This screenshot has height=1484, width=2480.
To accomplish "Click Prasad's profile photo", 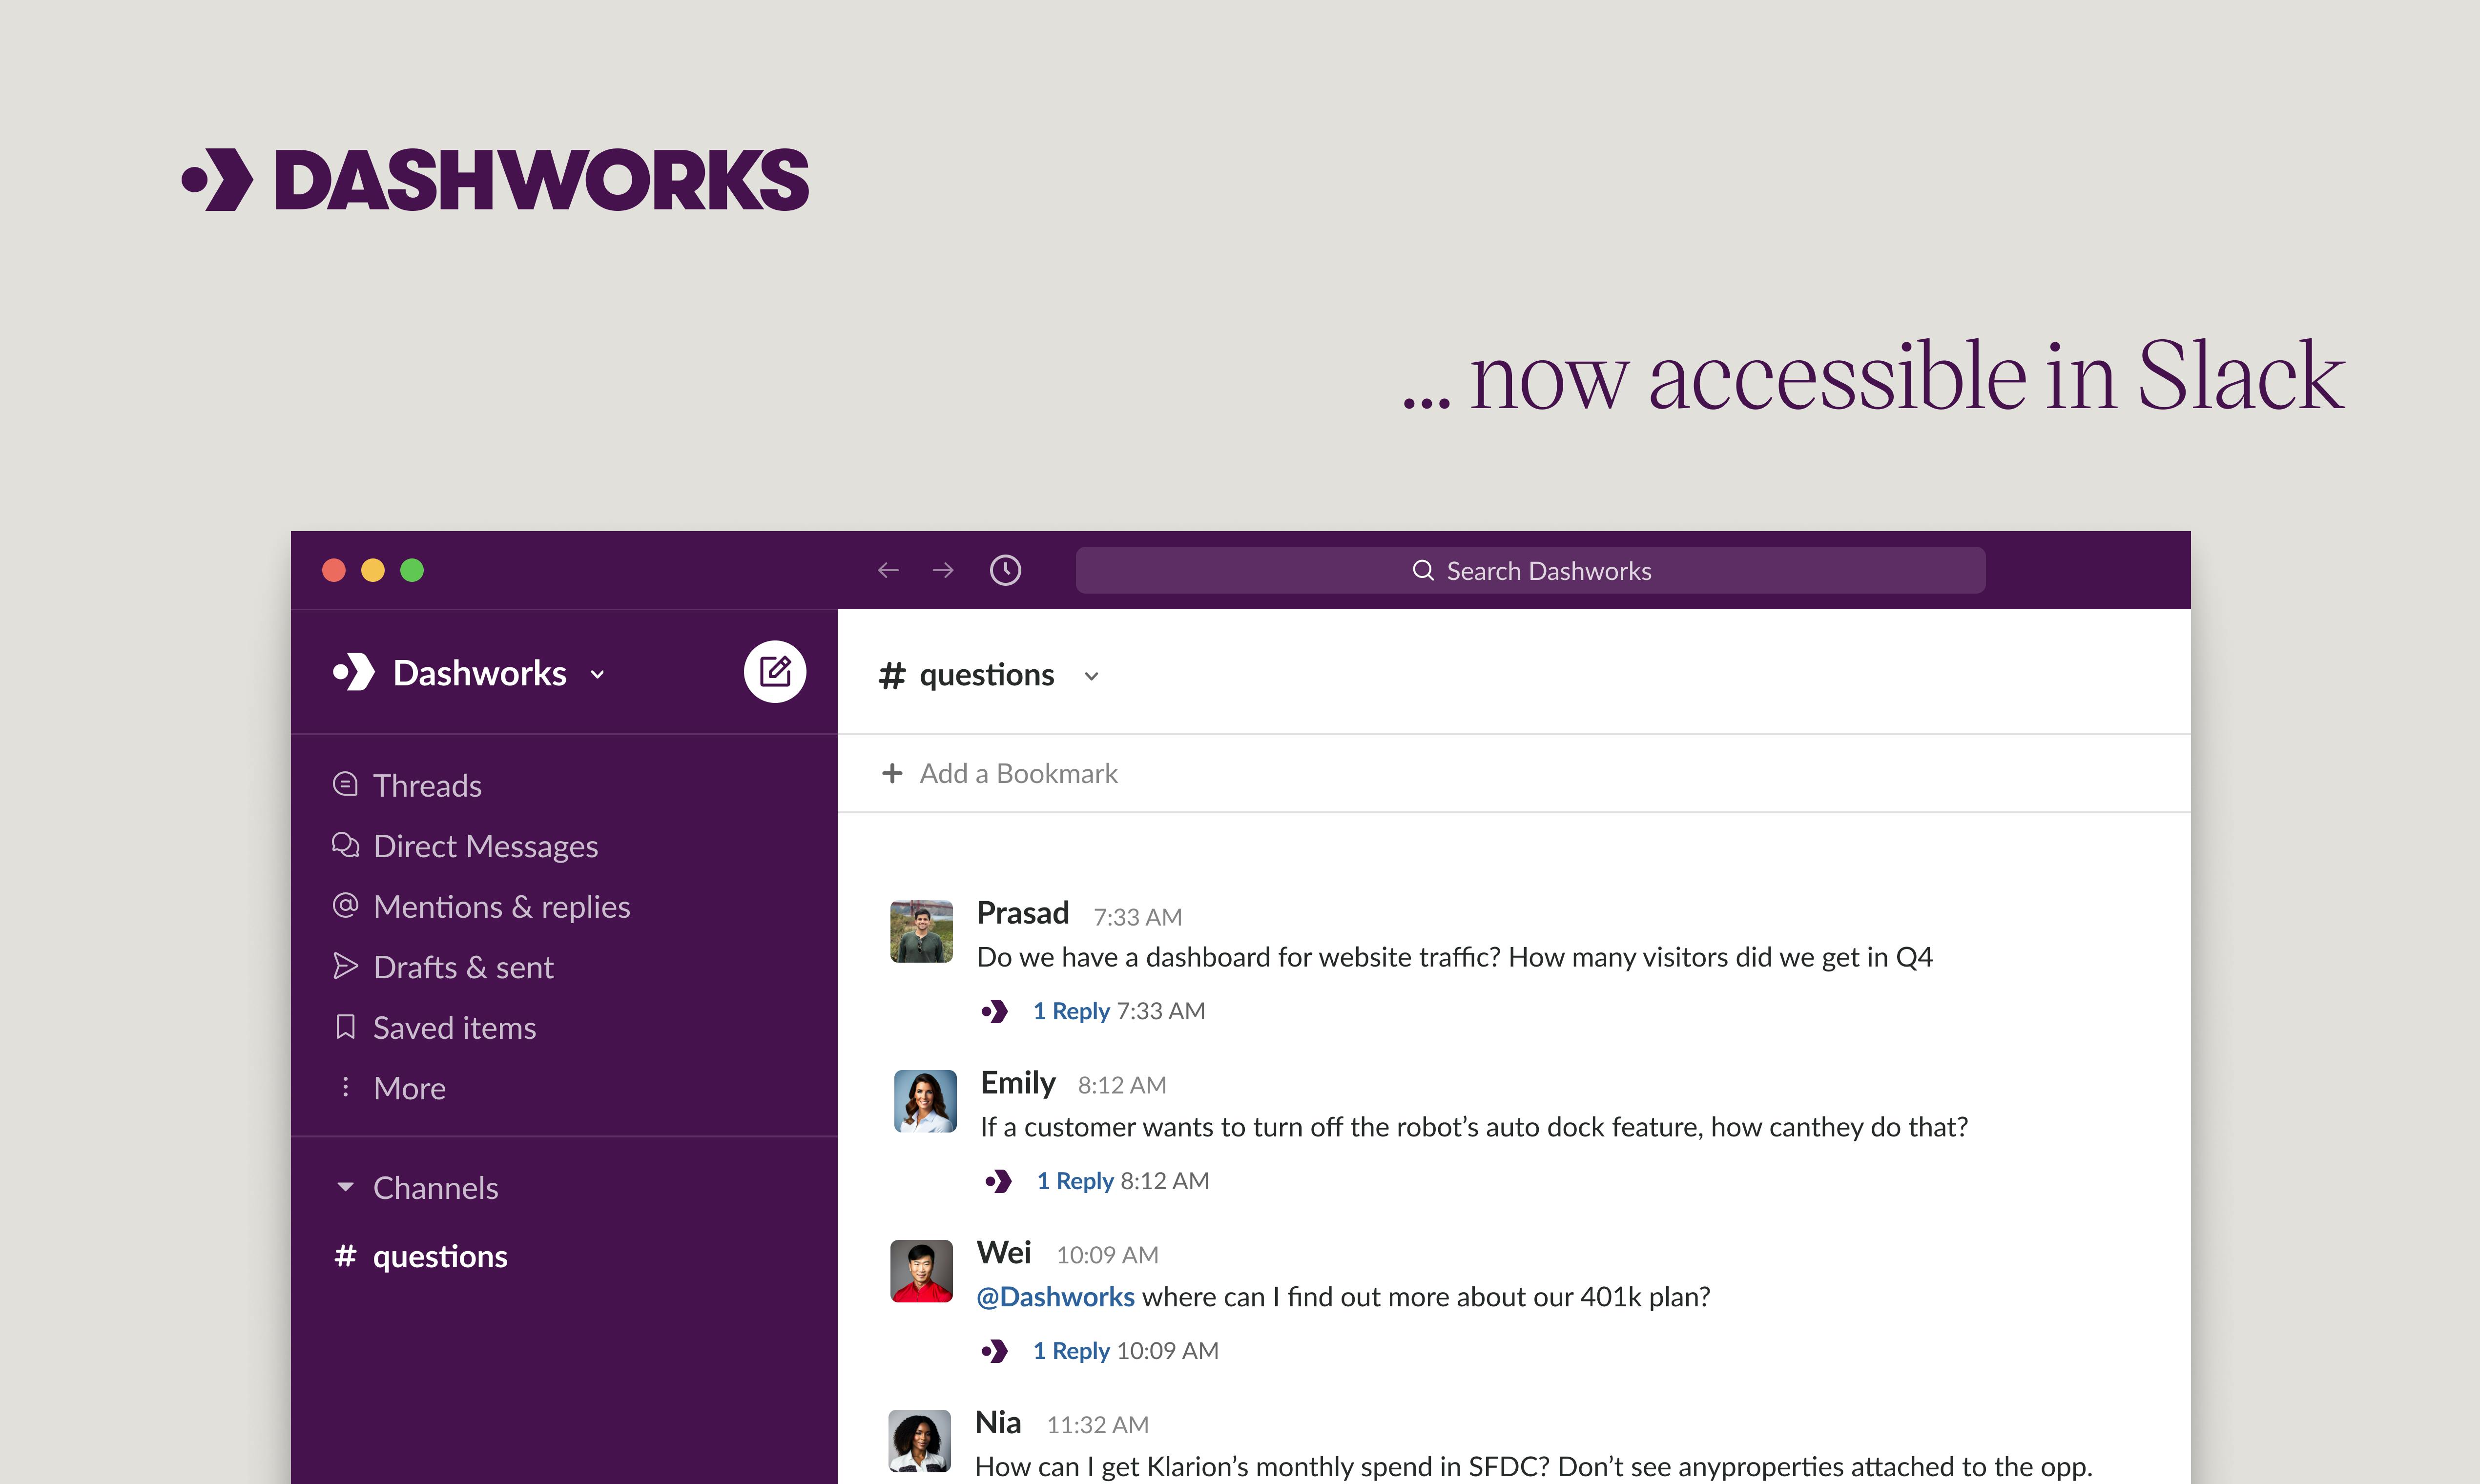I will pos(921,931).
